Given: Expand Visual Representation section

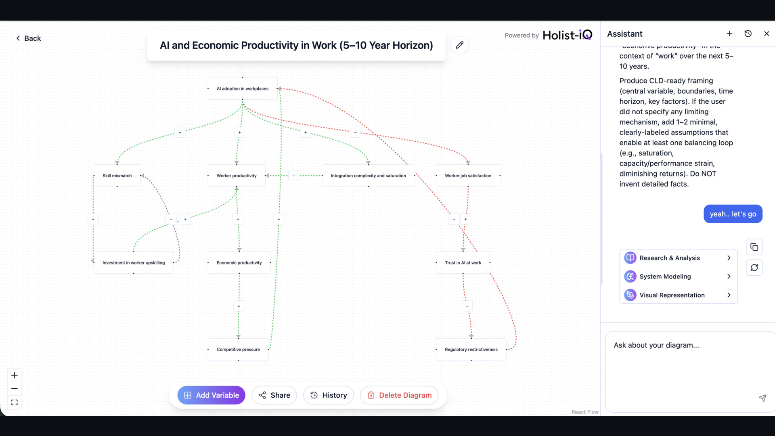Looking at the screenshot, I should pos(678,295).
